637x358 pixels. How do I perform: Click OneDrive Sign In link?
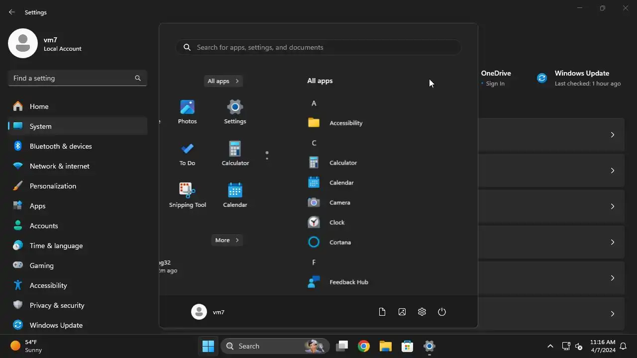point(495,84)
